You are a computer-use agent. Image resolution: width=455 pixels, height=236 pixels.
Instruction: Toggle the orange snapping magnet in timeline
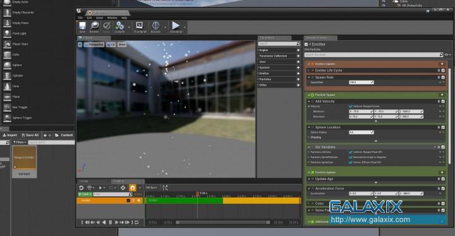[132, 188]
